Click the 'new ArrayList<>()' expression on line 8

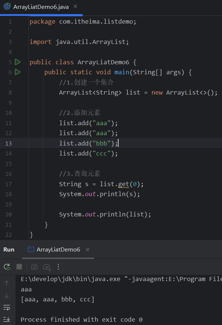pos(184,92)
